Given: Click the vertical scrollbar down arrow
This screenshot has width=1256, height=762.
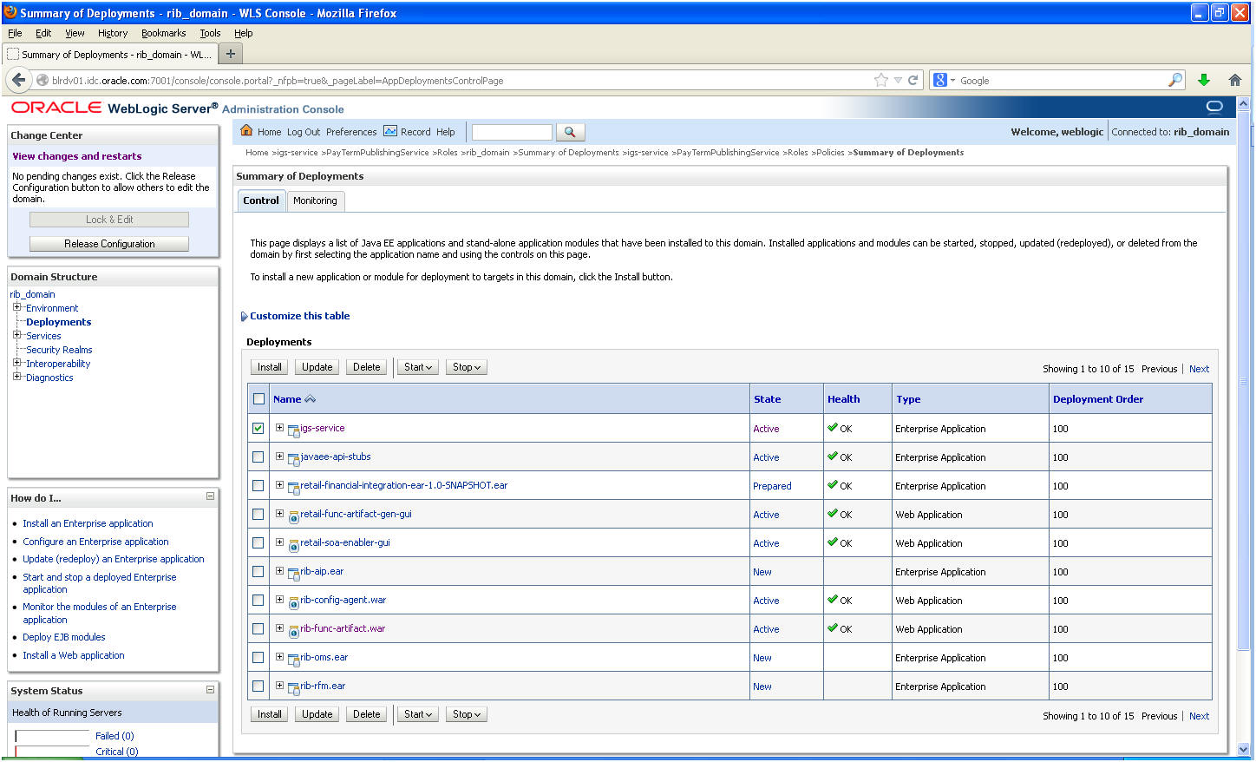Looking at the screenshot, I should point(1243,749).
